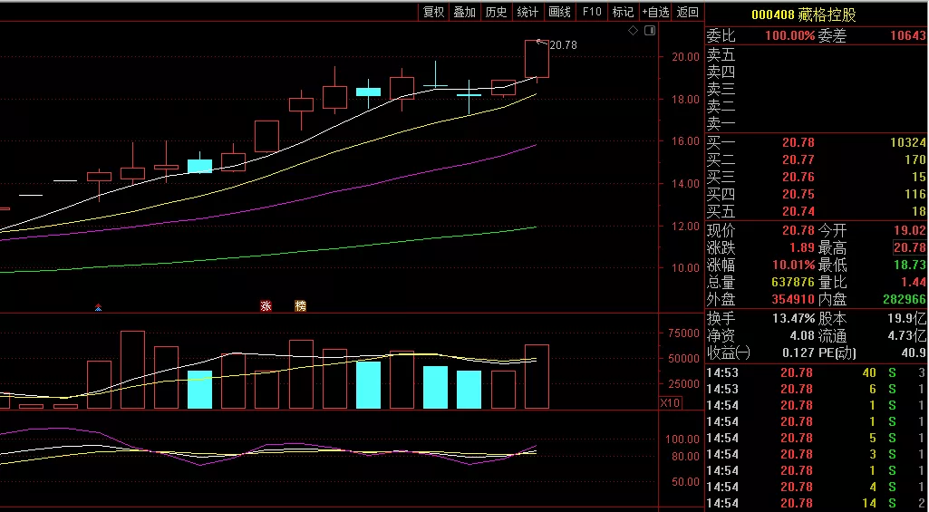Click the boxed 最高 20.78 value

click(909, 247)
